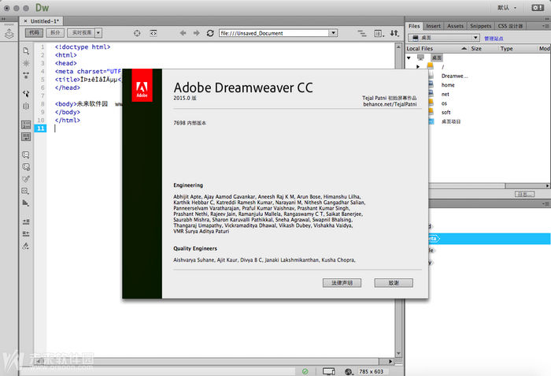Switch to the Snippets panel tab

pyautogui.click(x=481, y=26)
